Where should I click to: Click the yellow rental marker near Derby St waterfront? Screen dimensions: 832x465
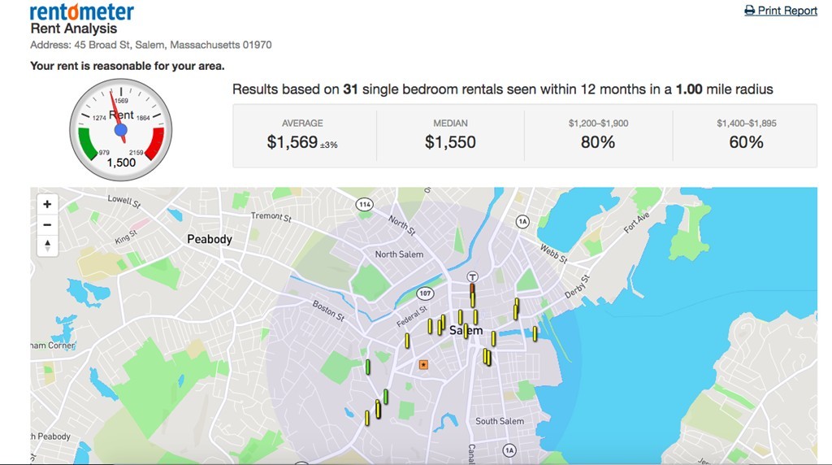[535, 333]
